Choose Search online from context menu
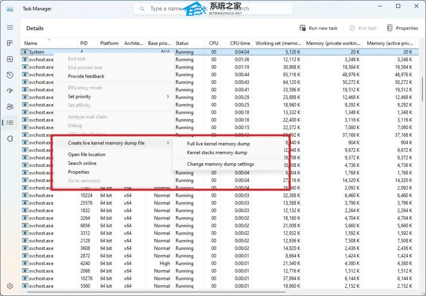Viewport: 426px width, 296px height. click(x=82, y=163)
